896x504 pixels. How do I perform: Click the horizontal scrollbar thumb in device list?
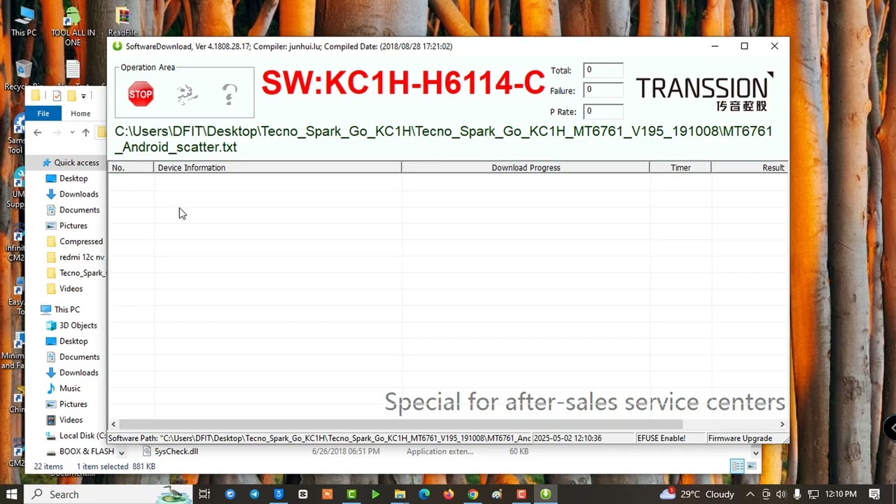click(x=400, y=424)
